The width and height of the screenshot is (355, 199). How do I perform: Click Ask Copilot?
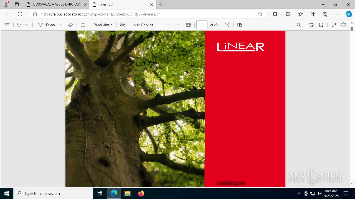coord(143,25)
